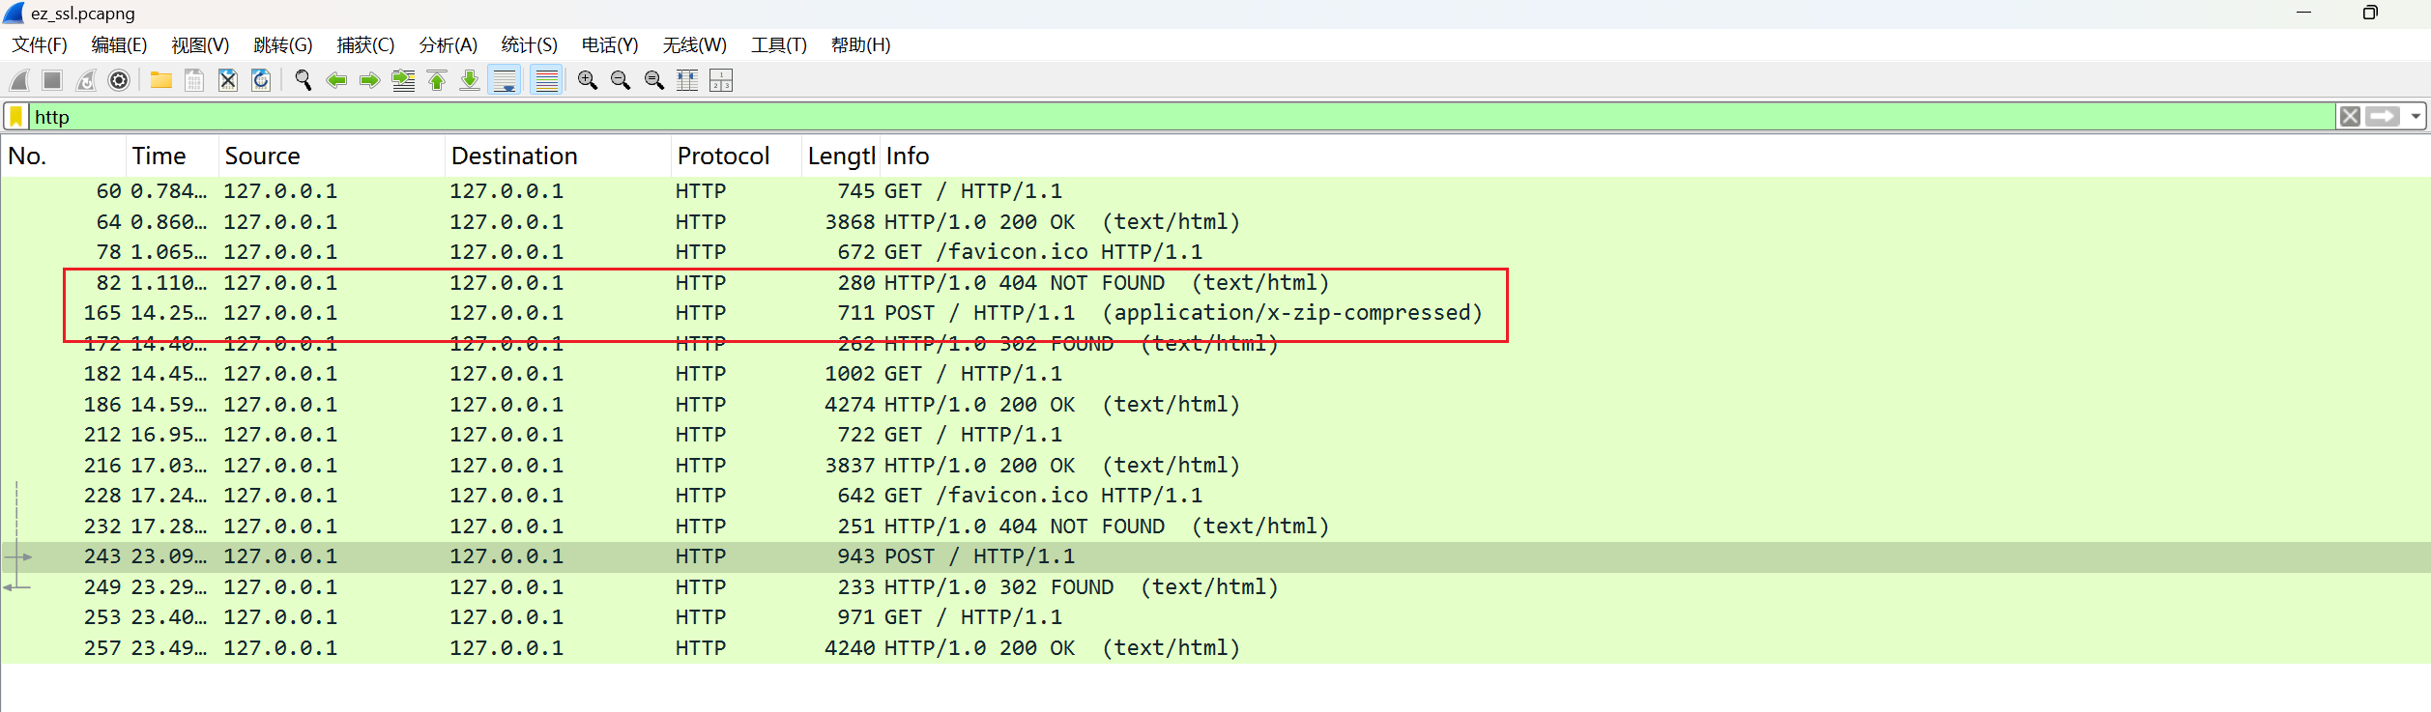
Task: Zoom in the packet list text
Action: (587, 80)
